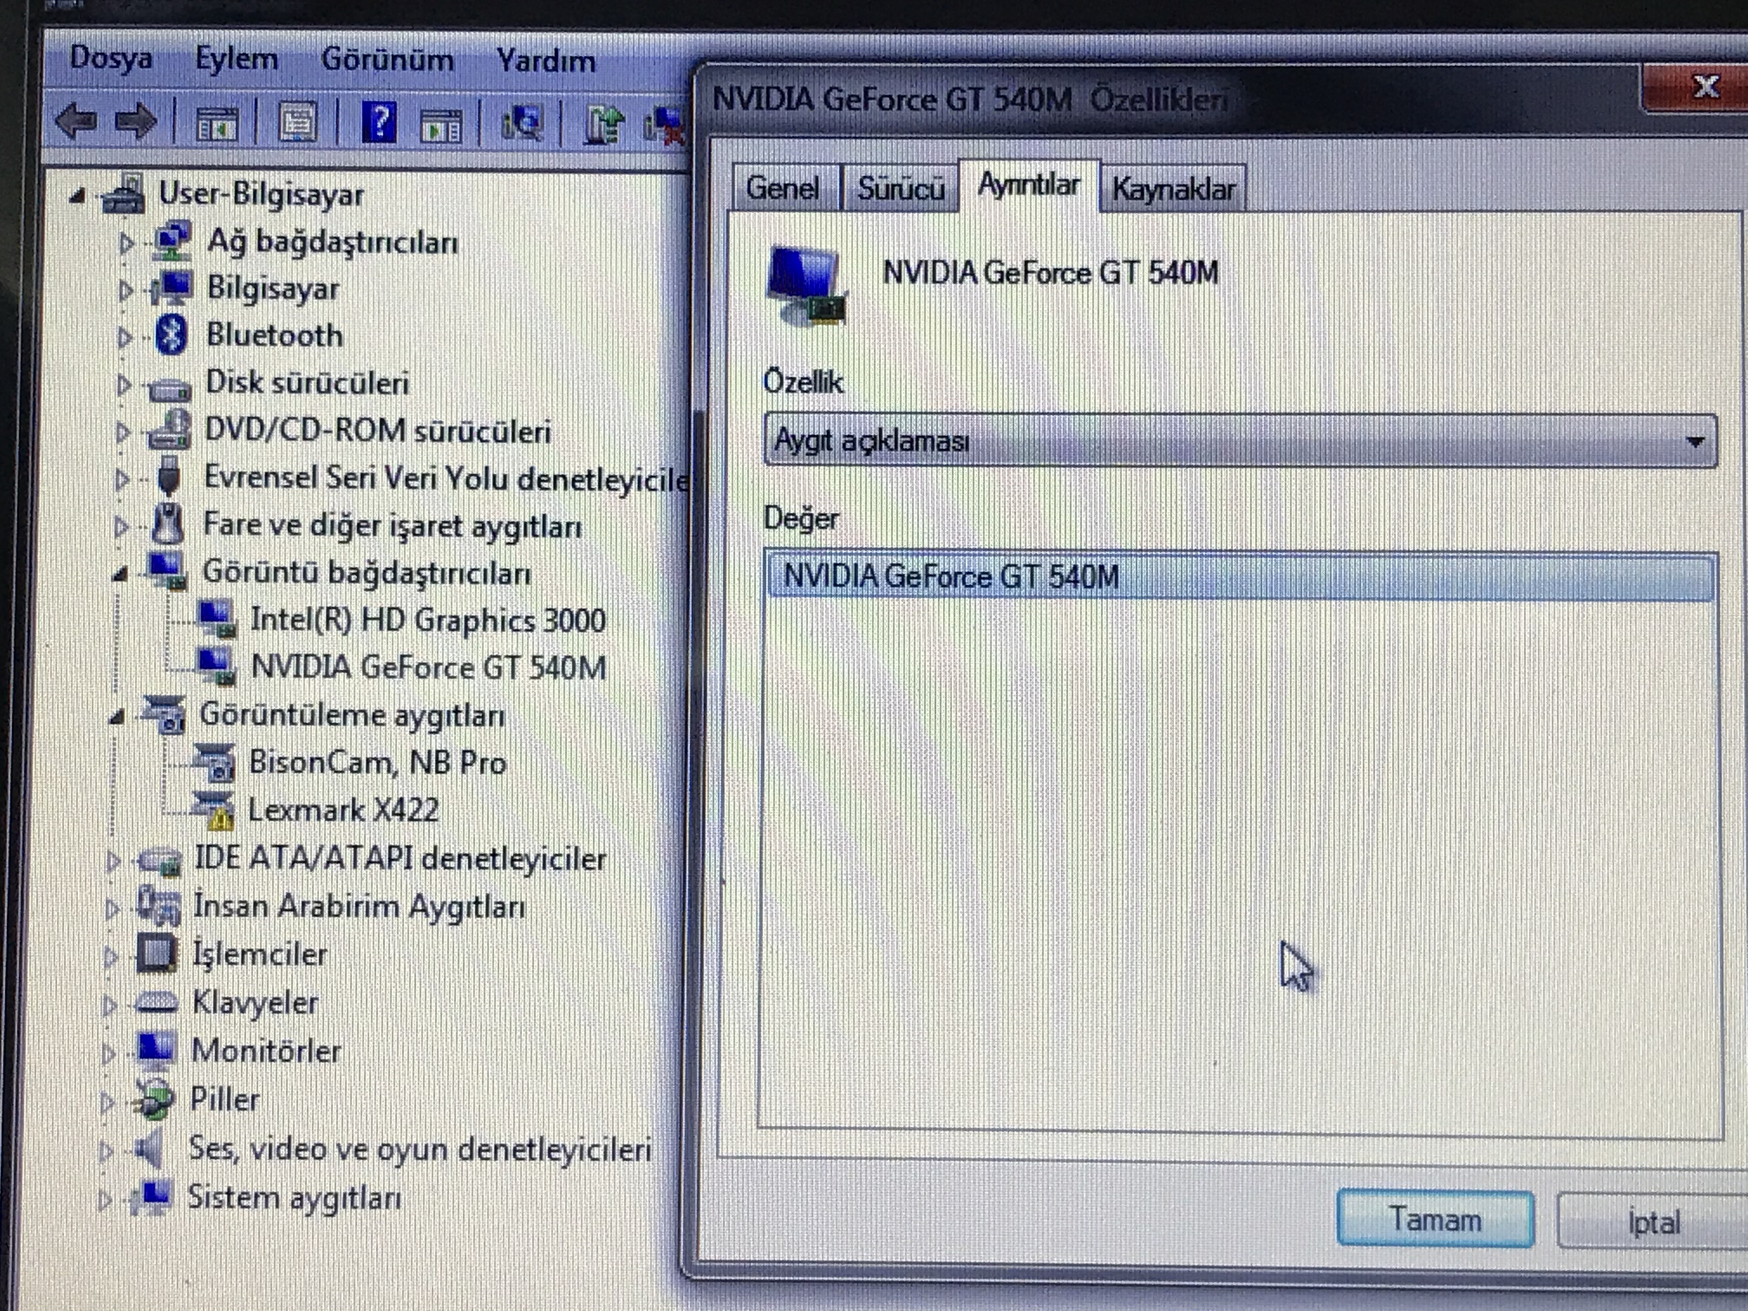
Task: Click the Lexmark X422 warning device icon
Action: pos(214,810)
